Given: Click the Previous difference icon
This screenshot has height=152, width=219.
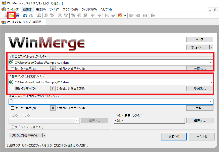Looking at the screenshot, I should tap(52, 15).
